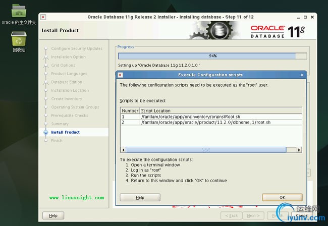Click the Install Product step bullet icon
The height and width of the screenshot is (226, 328).
tap(46, 132)
